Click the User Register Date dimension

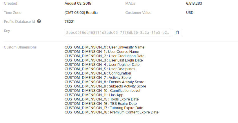pos(102,65)
